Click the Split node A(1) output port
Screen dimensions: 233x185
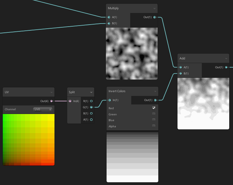tap(91, 119)
